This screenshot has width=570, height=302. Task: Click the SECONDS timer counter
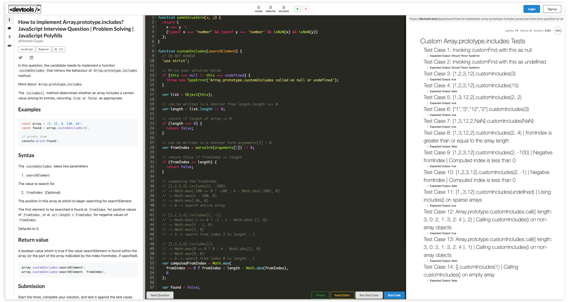pyautogui.click(x=284, y=9)
